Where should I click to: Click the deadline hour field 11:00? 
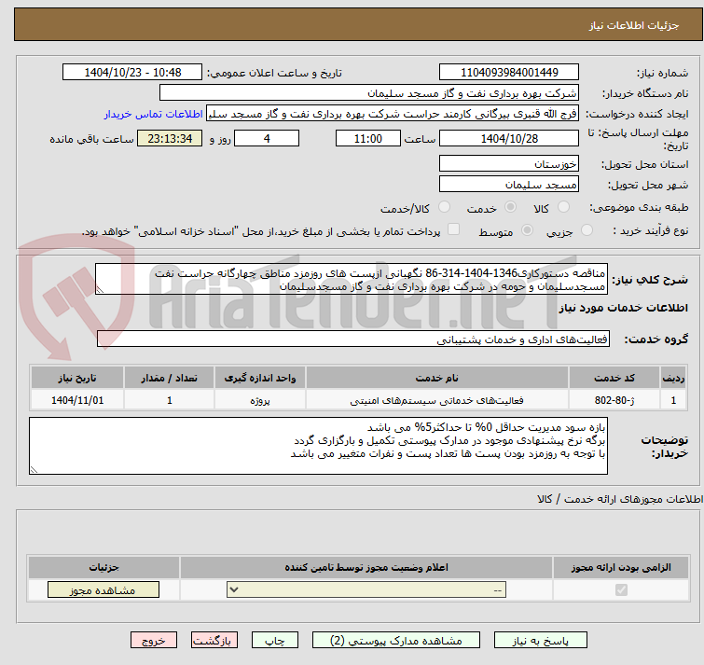(367, 138)
